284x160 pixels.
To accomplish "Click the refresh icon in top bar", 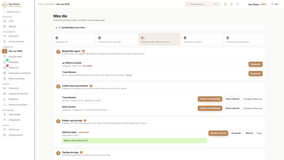I will click(238, 4).
